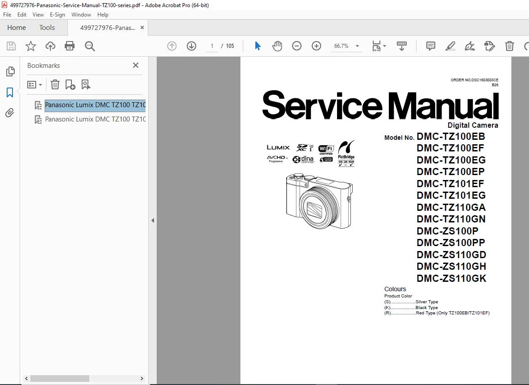Open the Find text magnifier icon
This screenshot has width=529, height=385.
pos(90,46)
